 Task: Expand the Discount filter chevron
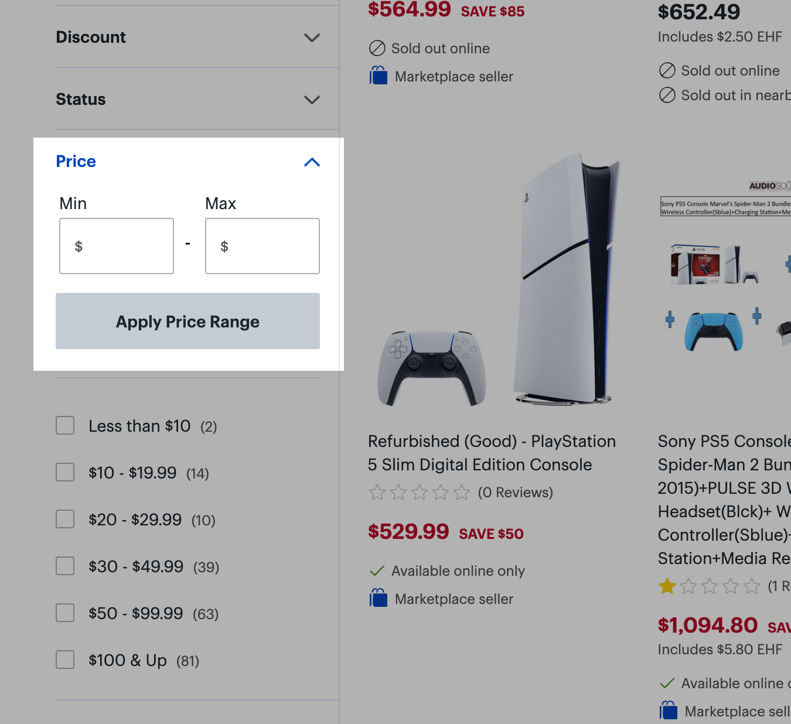[x=312, y=38]
